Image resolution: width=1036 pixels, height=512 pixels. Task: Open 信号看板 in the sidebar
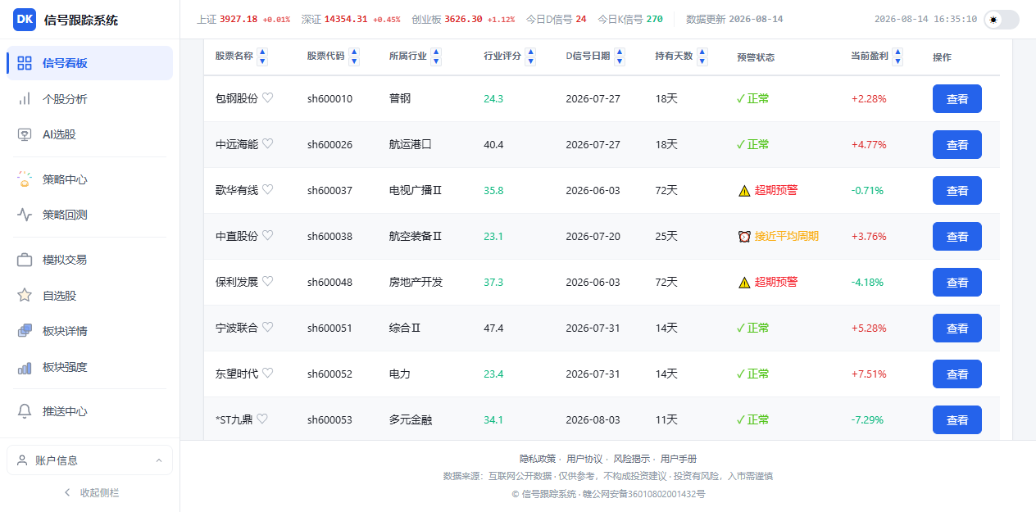[x=90, y=63]
